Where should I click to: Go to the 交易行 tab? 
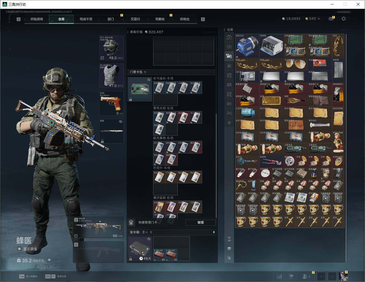(x=135, y=19)
